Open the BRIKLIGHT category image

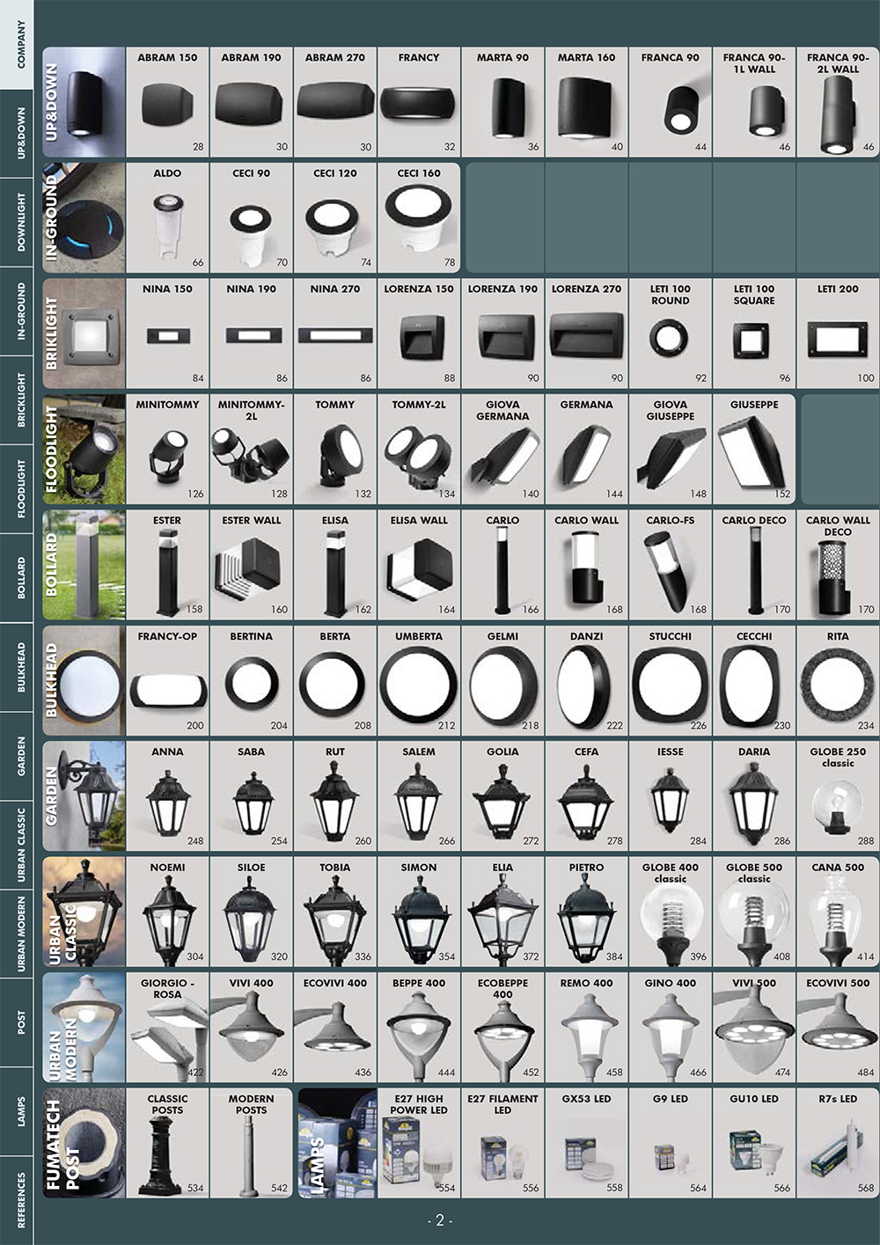84,333
